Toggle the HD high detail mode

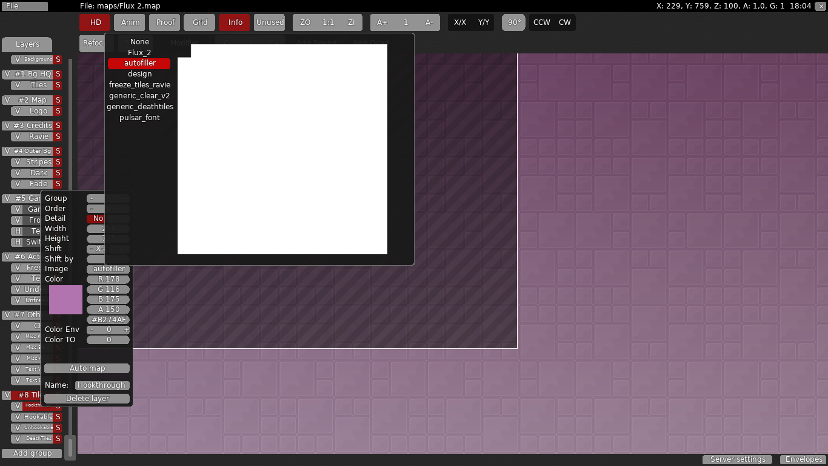(x=95, y=22)
